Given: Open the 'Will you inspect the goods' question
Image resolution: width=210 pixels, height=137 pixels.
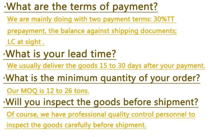Looking at the screenshot, I should click(101, 102).
